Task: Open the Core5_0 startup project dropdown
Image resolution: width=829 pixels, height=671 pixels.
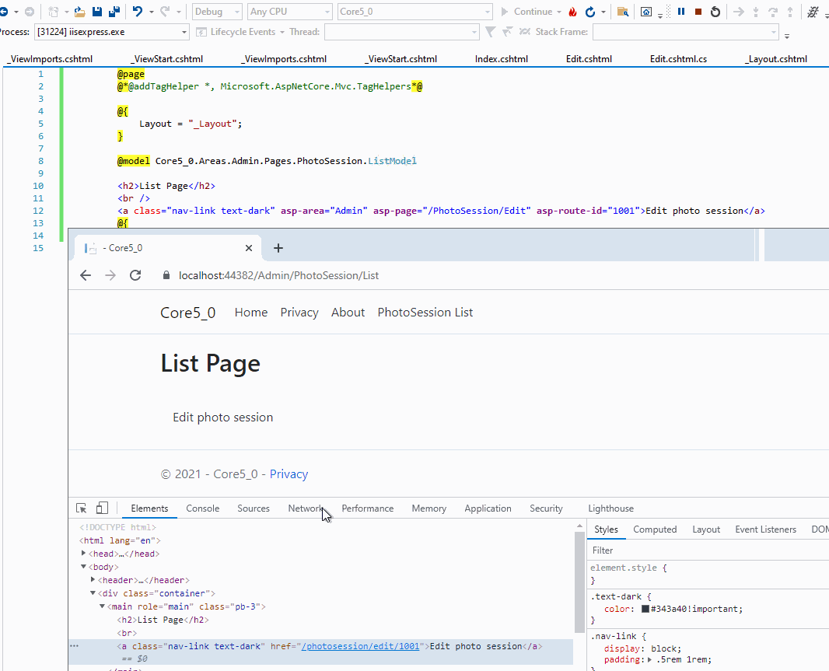Action: tap(415, 12)
